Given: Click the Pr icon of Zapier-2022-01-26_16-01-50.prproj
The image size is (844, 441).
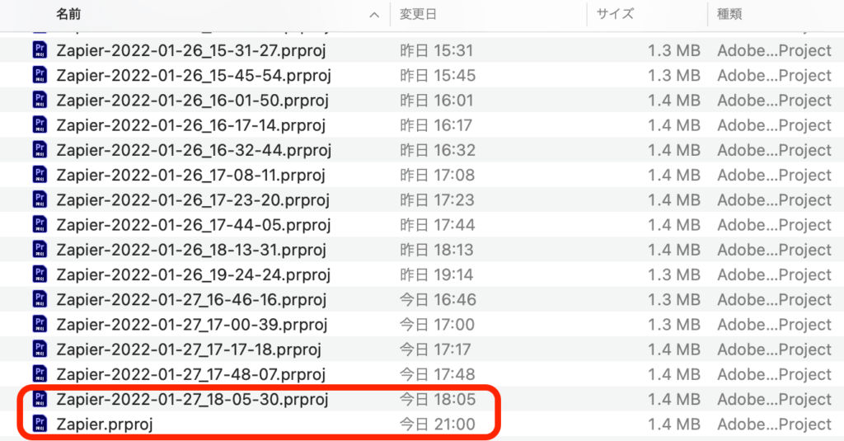Looking at the screenshot, I should coord(40,101).
